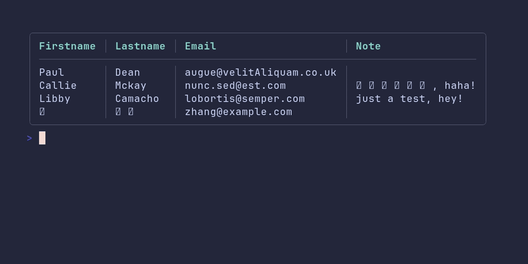Select the Mckay last name cell
Image resolution: width=528 pixels, height=264 pixels.
click(x=131, y=85)
